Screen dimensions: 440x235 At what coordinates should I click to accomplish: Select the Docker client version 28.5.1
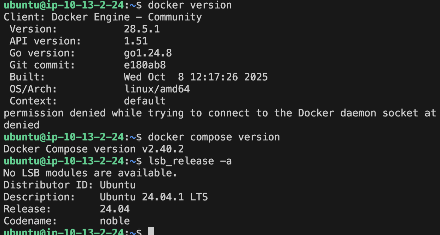(x=141, y=29)
